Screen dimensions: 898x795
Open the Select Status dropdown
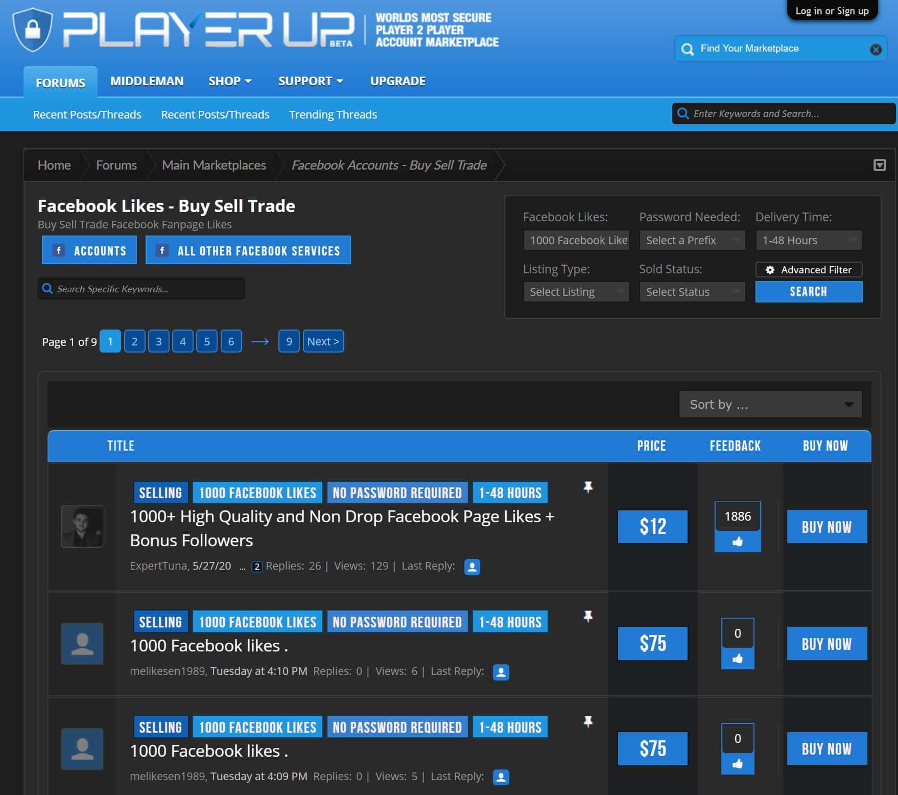pyautogui.click(x=692, y=292)
